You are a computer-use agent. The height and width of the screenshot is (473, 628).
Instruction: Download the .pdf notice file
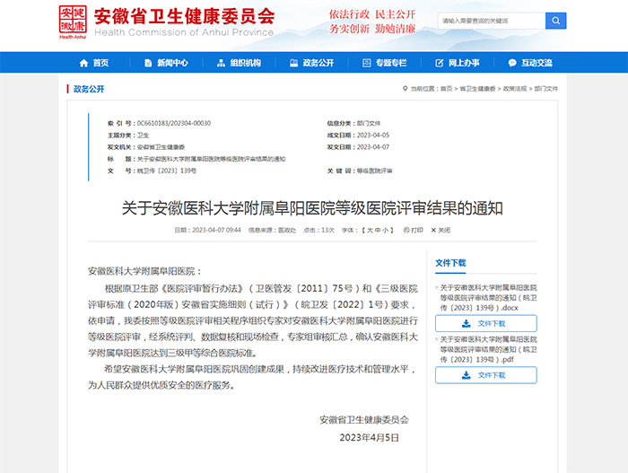click(486, 375)
